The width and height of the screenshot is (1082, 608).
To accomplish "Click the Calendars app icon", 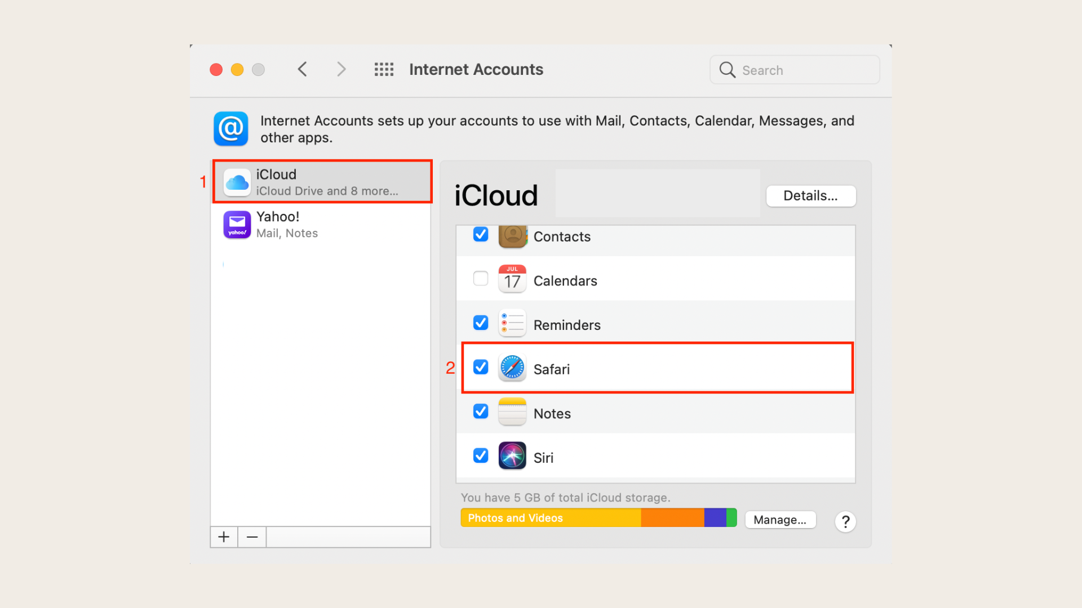I will pos(512,279).
